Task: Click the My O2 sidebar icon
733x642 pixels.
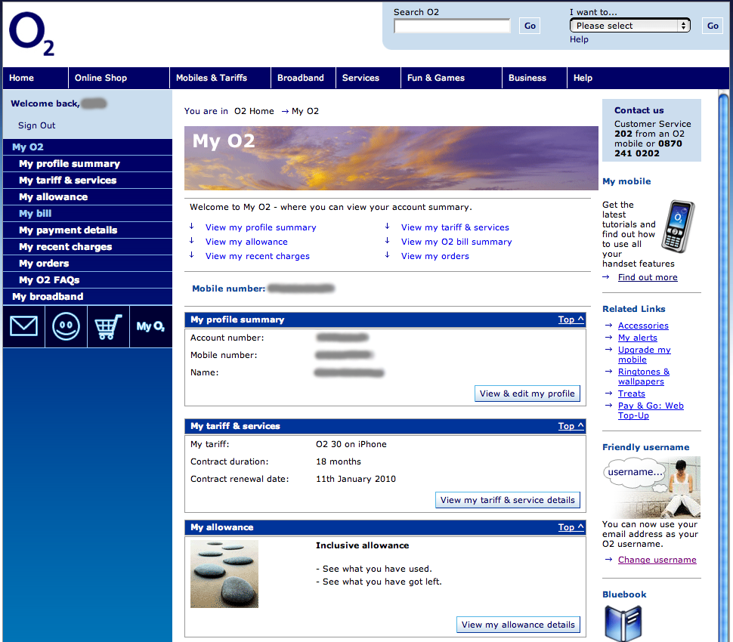Action: pos(150,326)
